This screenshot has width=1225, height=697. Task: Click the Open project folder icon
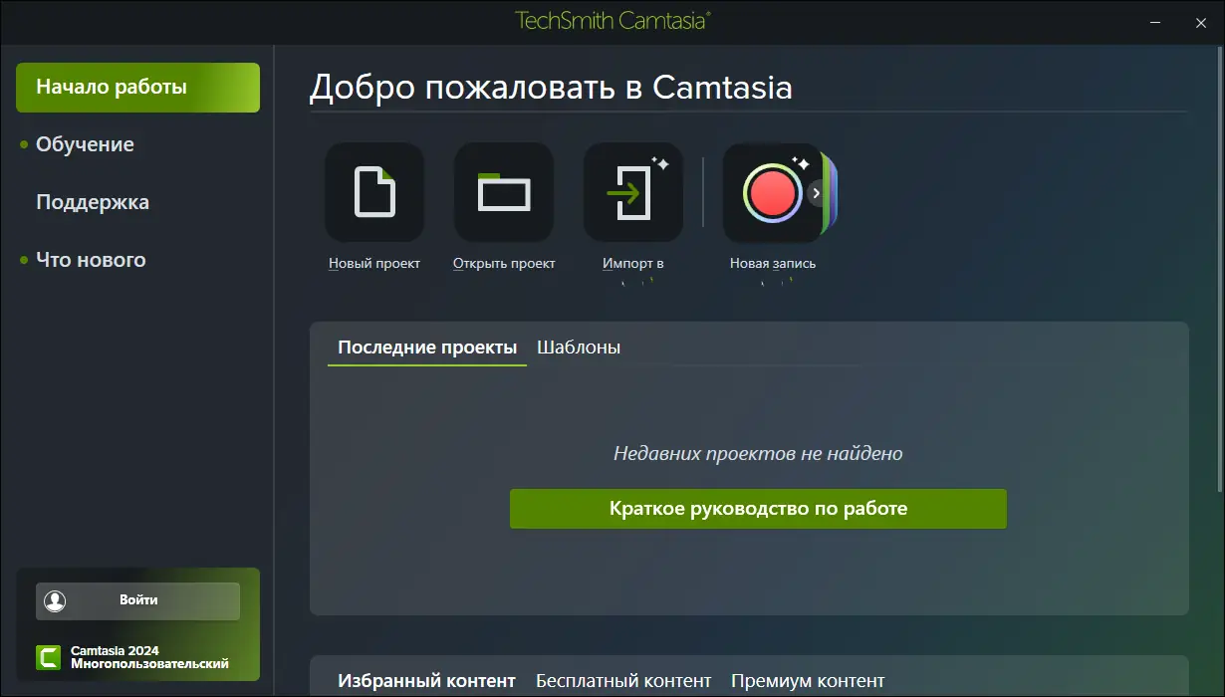click(504, 192)
